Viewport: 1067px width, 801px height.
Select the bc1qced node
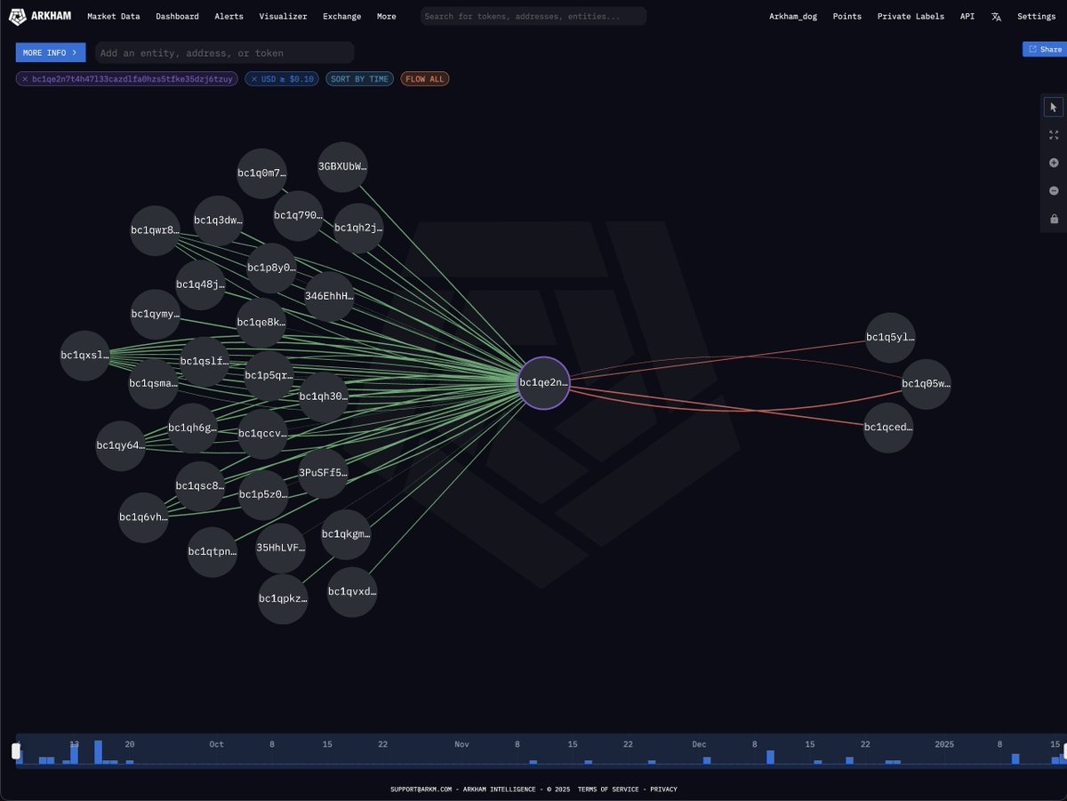pyautogui.click(x=888, y=428)
